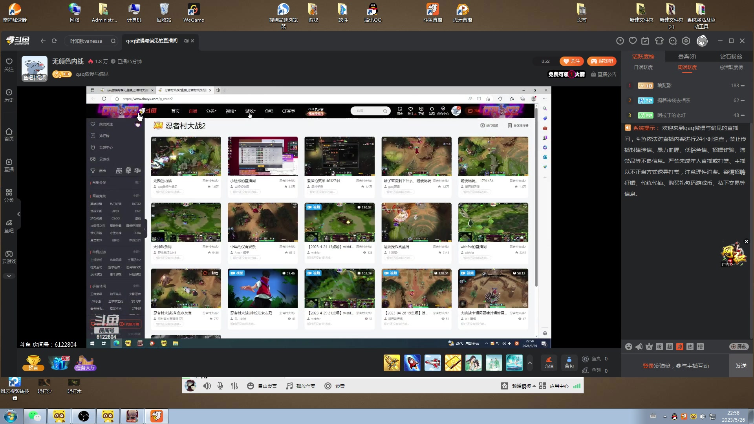Click the 免费可领火箭 banner
Image resolution: width=754 pixels, height=424 pixels.
coord(566,74)
